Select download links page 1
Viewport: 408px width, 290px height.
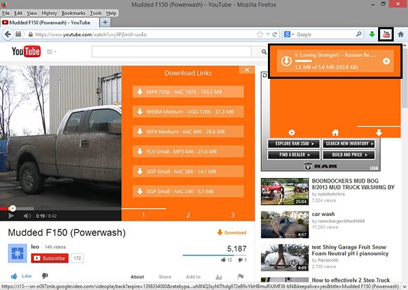coord(143,215)
